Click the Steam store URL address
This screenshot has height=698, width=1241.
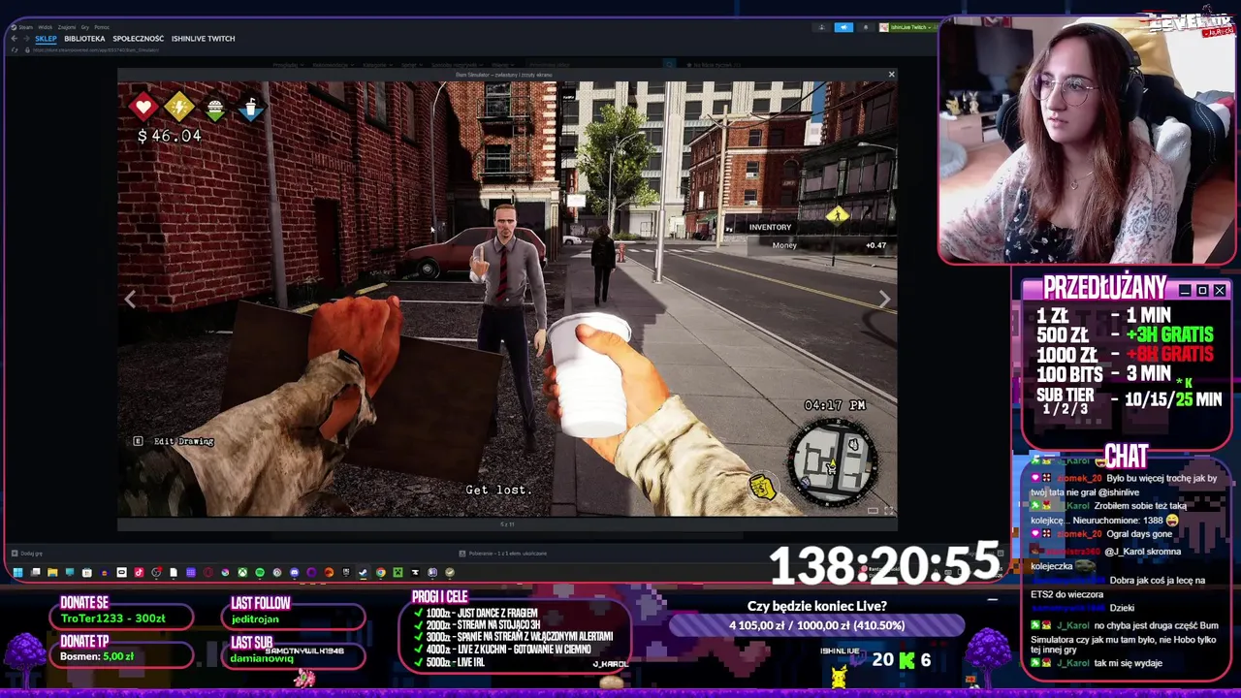(95, 49)
